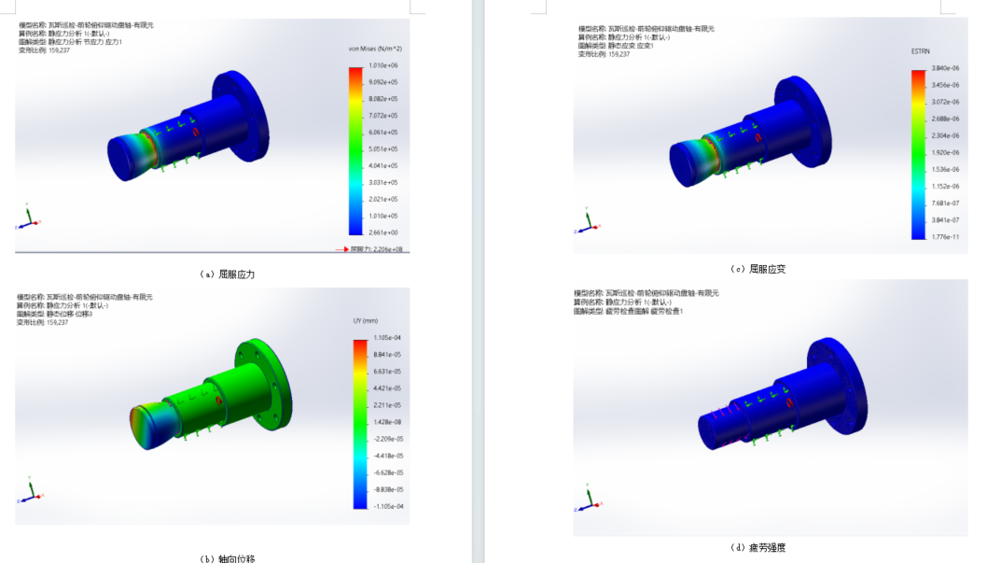Click legend value "4.041e+05"
The height and width of the screenshot is (563, 987).
[x=383, y=165]
